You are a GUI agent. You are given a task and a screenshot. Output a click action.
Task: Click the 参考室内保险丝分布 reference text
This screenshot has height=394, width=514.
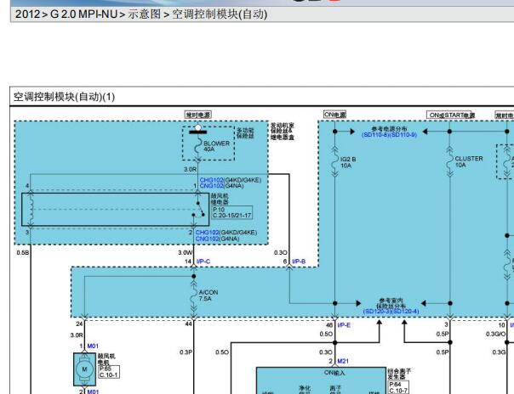coord(391,303)
